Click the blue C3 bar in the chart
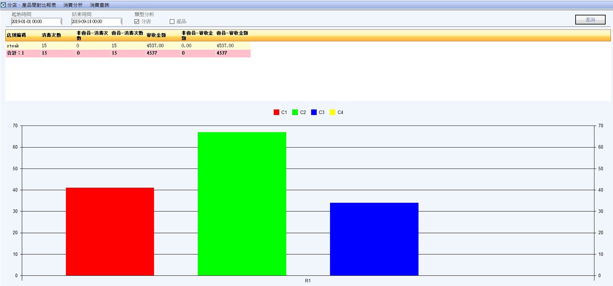The height and width of the screenshot is (286, 613). coord(374,239)
